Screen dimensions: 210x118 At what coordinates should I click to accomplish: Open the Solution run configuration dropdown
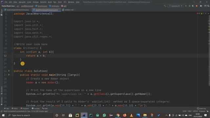pos(176,6)
